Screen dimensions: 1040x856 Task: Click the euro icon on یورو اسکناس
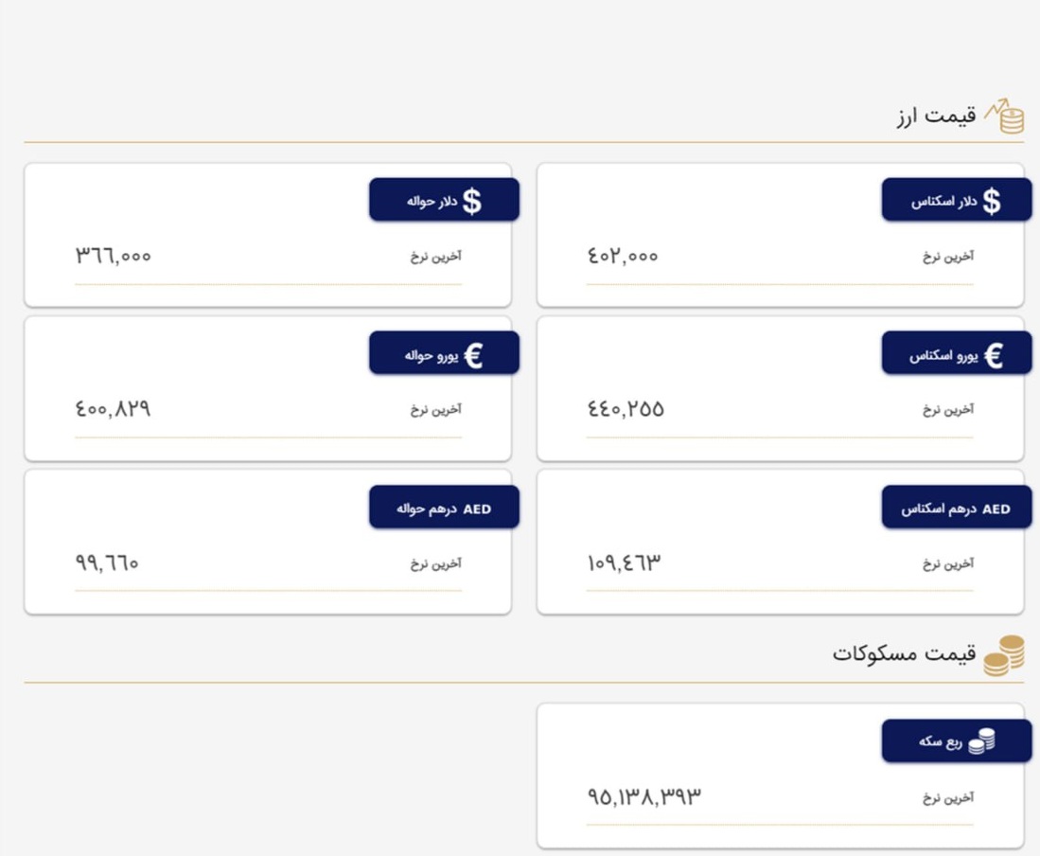[993, 355]
